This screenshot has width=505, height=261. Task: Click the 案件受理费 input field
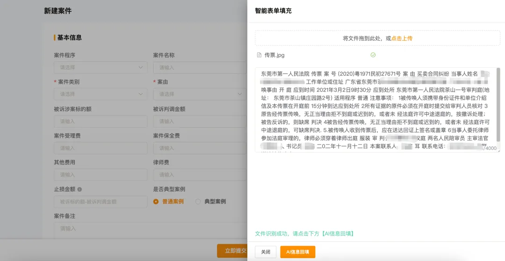pyautogui.click(x=101, y=148)
